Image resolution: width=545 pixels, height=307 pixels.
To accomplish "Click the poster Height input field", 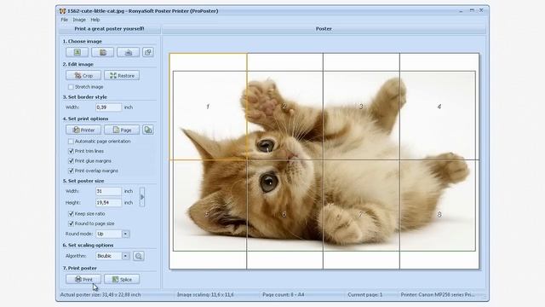I will tap(108, 203).
